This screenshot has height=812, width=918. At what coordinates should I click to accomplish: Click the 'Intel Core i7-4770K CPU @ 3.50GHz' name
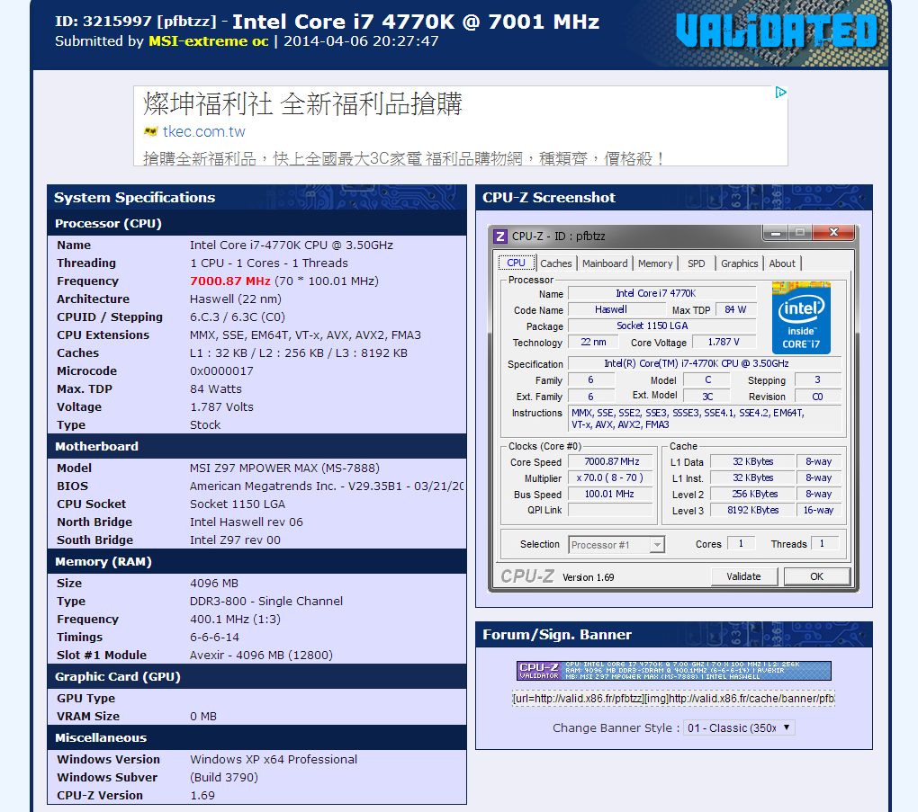point(291,245)
